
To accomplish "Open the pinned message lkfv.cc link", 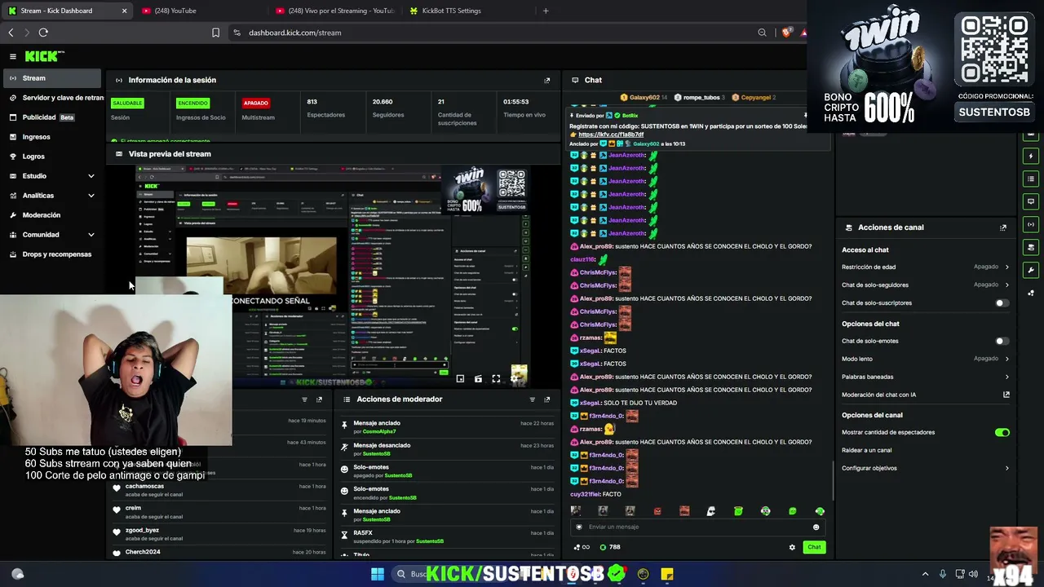I will tap(611, 135).
